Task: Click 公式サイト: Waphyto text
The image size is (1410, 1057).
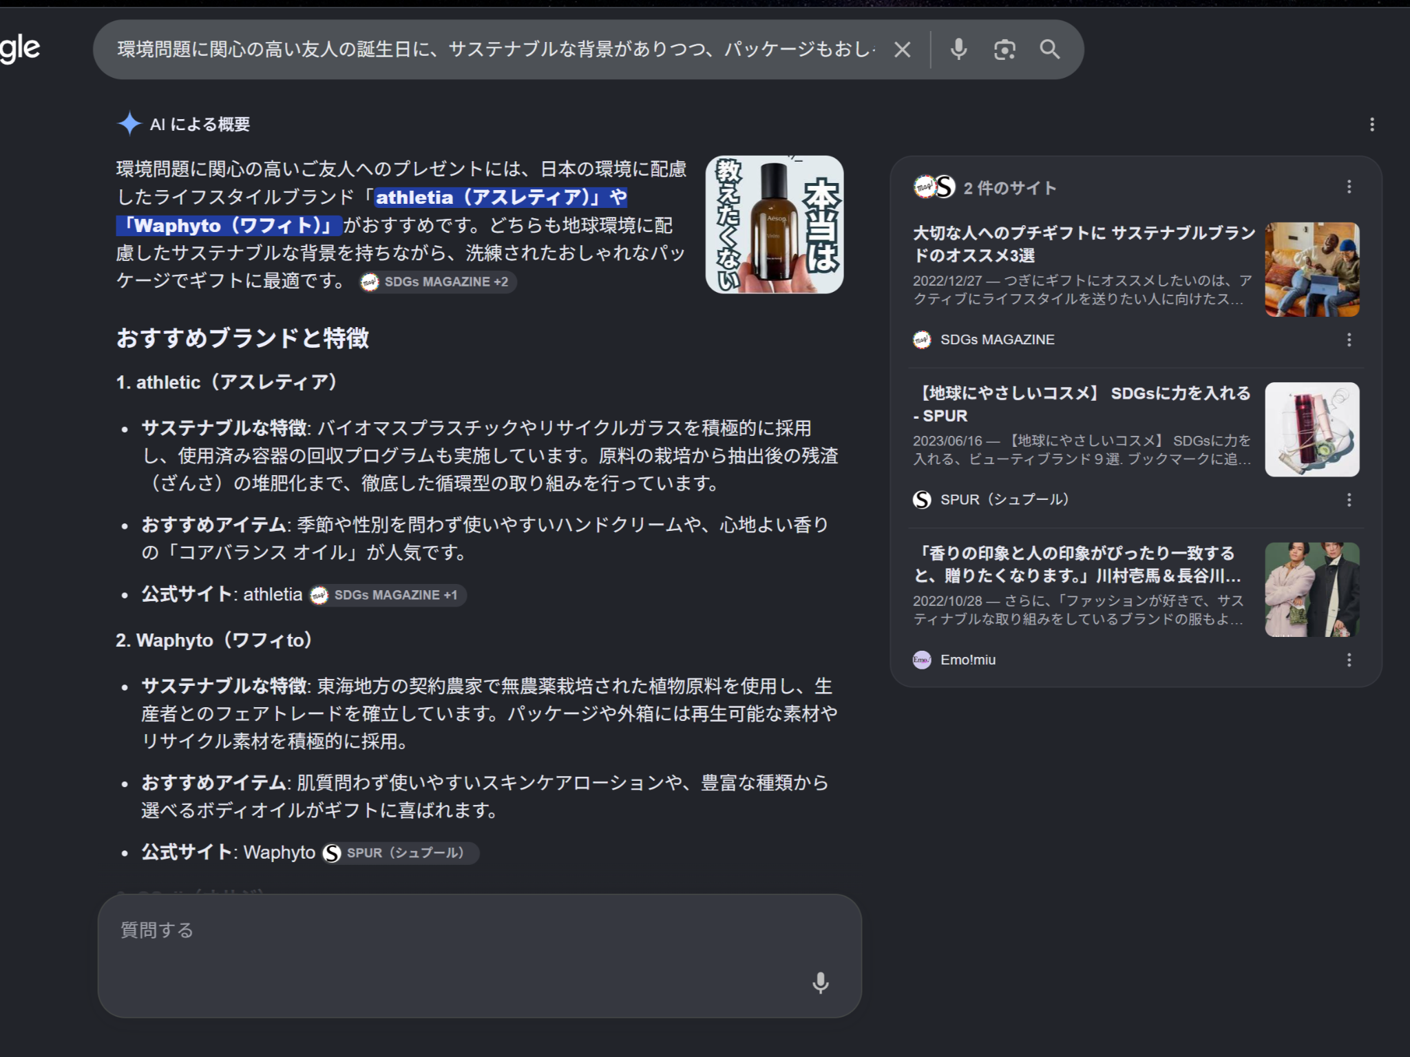Action: [x=229, y=853]
